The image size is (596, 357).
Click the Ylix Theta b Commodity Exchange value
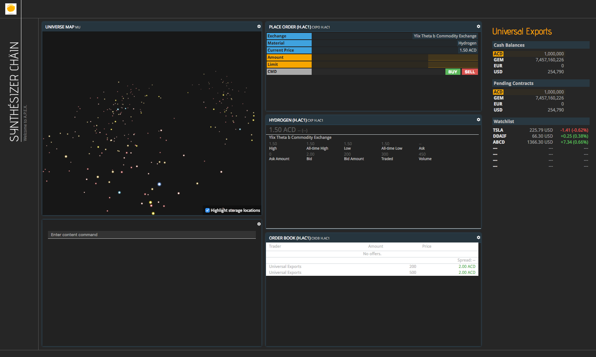pos(445,36)
